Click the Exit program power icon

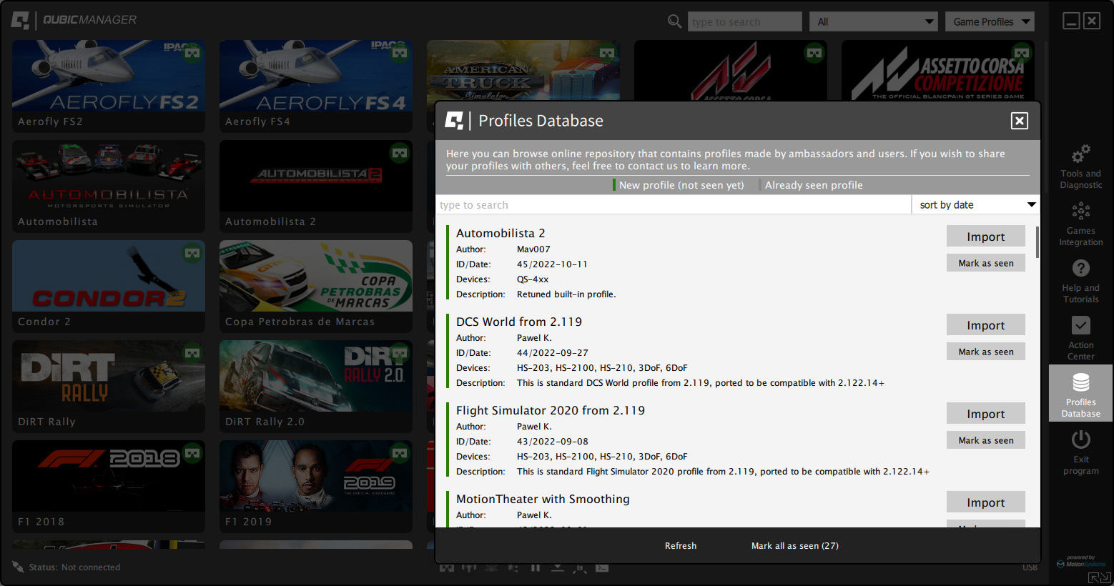pos(1080,439)
